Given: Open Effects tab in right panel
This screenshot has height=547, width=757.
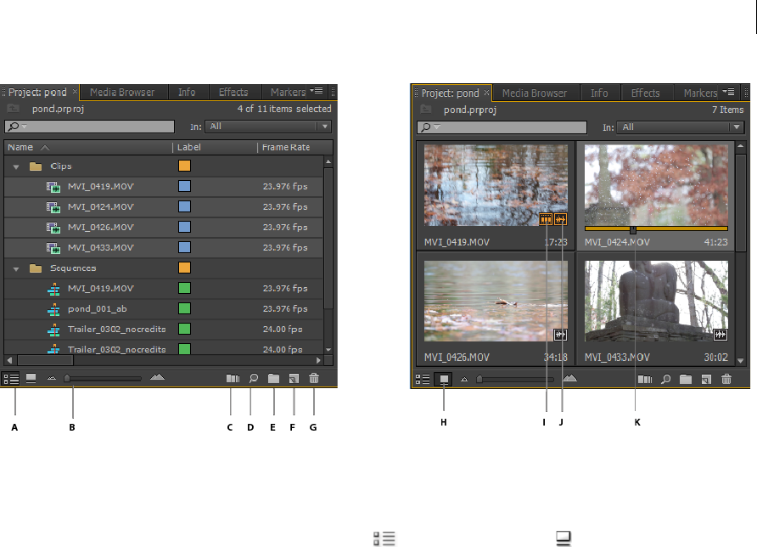Looking at the screenshot, I should pos(646,93).
